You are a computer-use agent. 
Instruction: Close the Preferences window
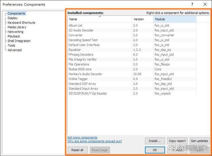pyautogui.click(x=205, y=4)
